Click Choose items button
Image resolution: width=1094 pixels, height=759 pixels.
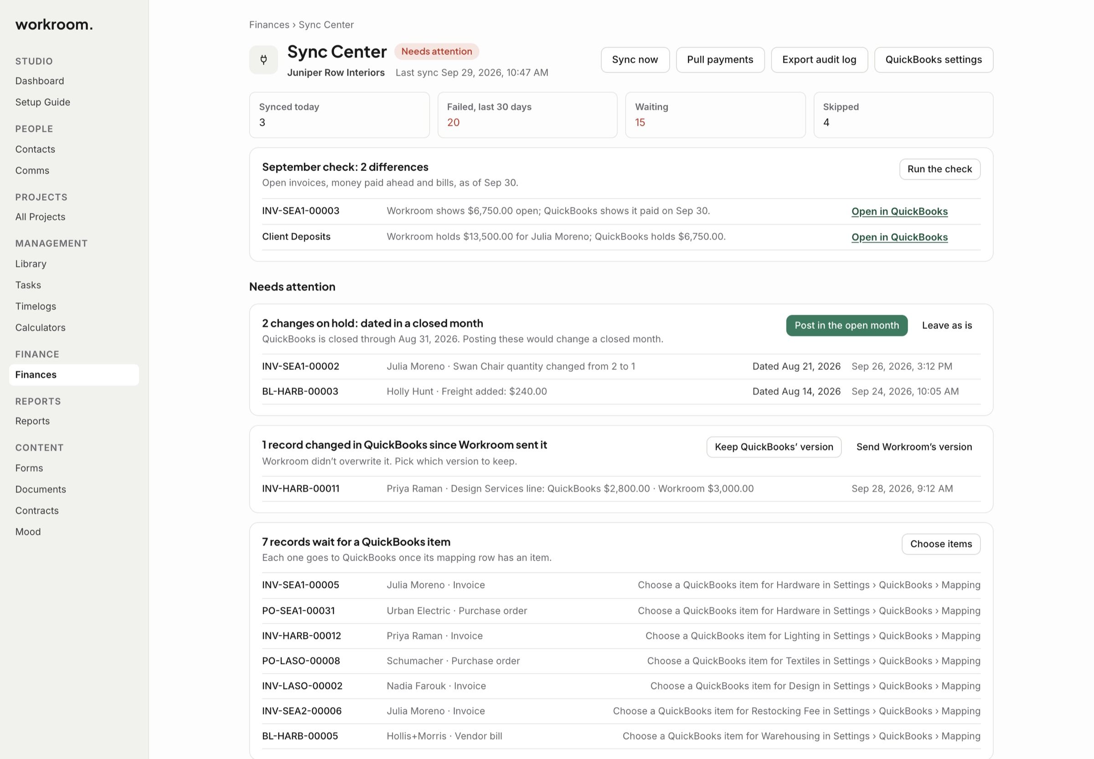pos(941,544)
